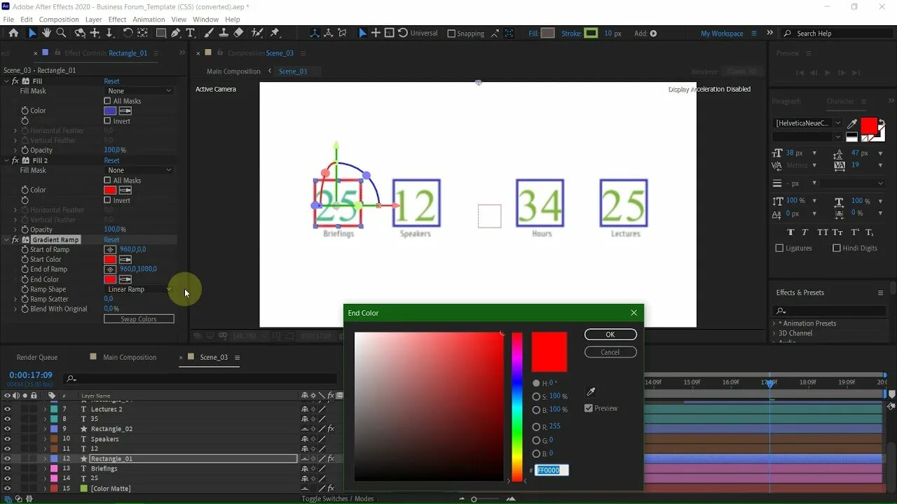Screen dimensions: 897x504
Task: Uncheck Preview in End Color dialog
Action: (588, 408)
